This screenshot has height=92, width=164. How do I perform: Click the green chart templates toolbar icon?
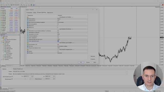pyautogui.click(x=31, y=5)
